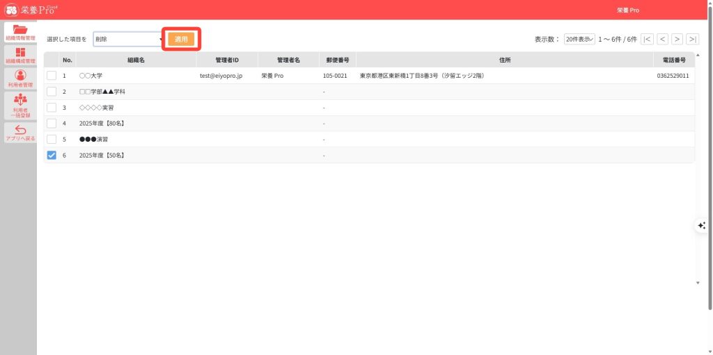
Task: Jump to the first page of results
Action: [x=647, y=40]
